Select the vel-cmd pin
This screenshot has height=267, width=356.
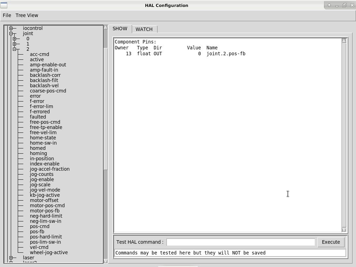[39, 248]
